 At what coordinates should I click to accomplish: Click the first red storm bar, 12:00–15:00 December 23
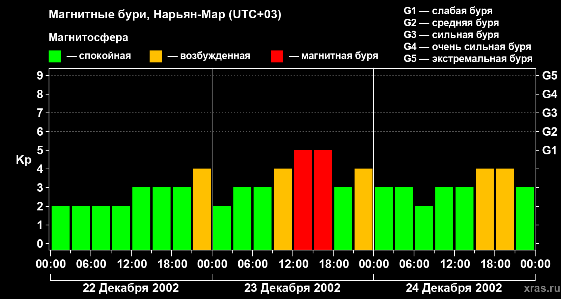coord(303,200)
